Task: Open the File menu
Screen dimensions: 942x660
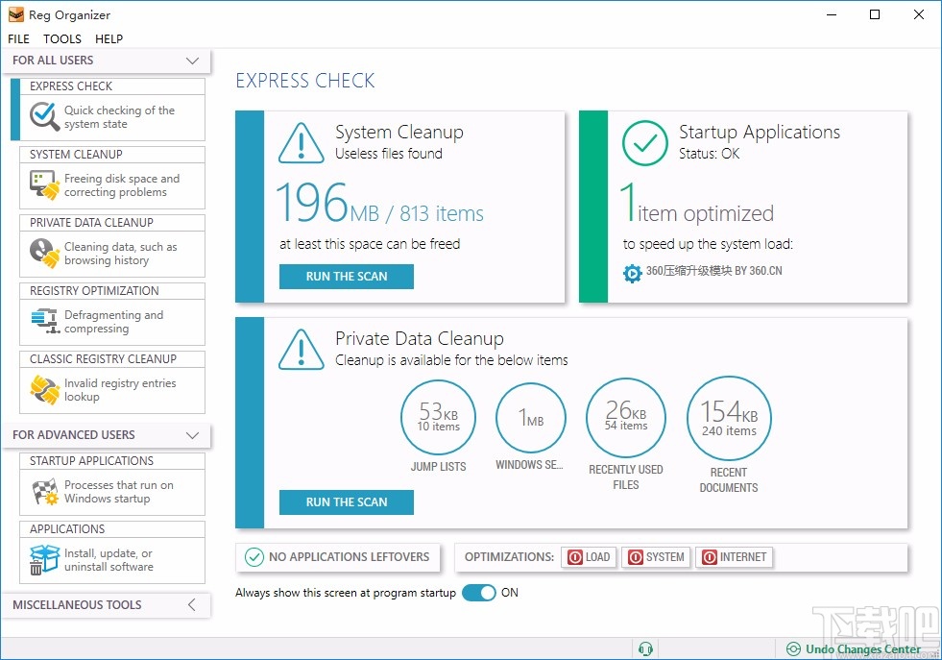Action: tap(18, 39)
